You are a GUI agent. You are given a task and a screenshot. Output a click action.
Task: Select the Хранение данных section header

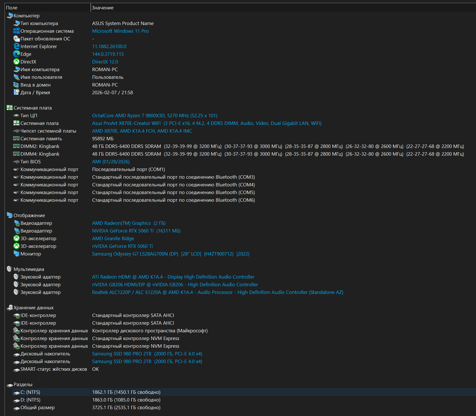pos(33,308)
